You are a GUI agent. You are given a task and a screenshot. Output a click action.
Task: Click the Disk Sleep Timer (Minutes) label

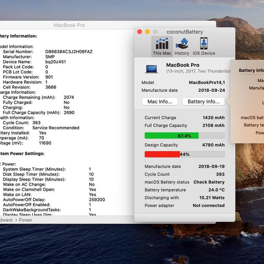coord(31,174)
